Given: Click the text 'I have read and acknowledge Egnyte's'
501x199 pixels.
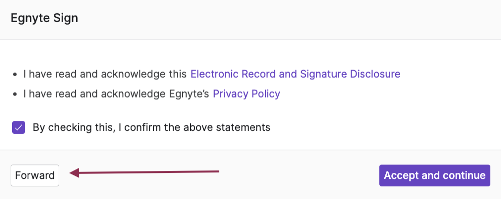Looking at the screenshot, I should (116, 94).
